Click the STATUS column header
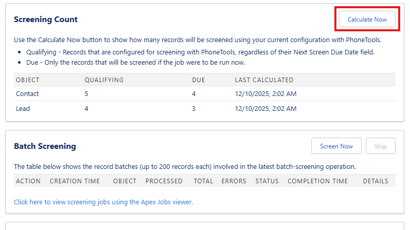The height and width of the screenshot is (230, 410). click(x=267, y=181)
